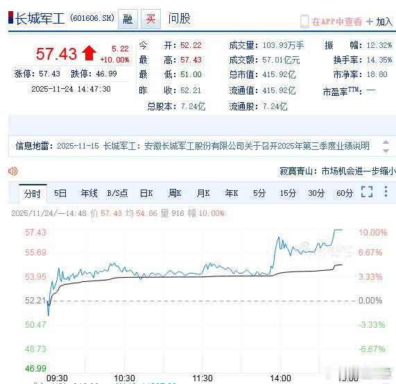Screen dimensions: 396x384
Task: Switch to the B/S点 tab
Action: click(118, 194)
